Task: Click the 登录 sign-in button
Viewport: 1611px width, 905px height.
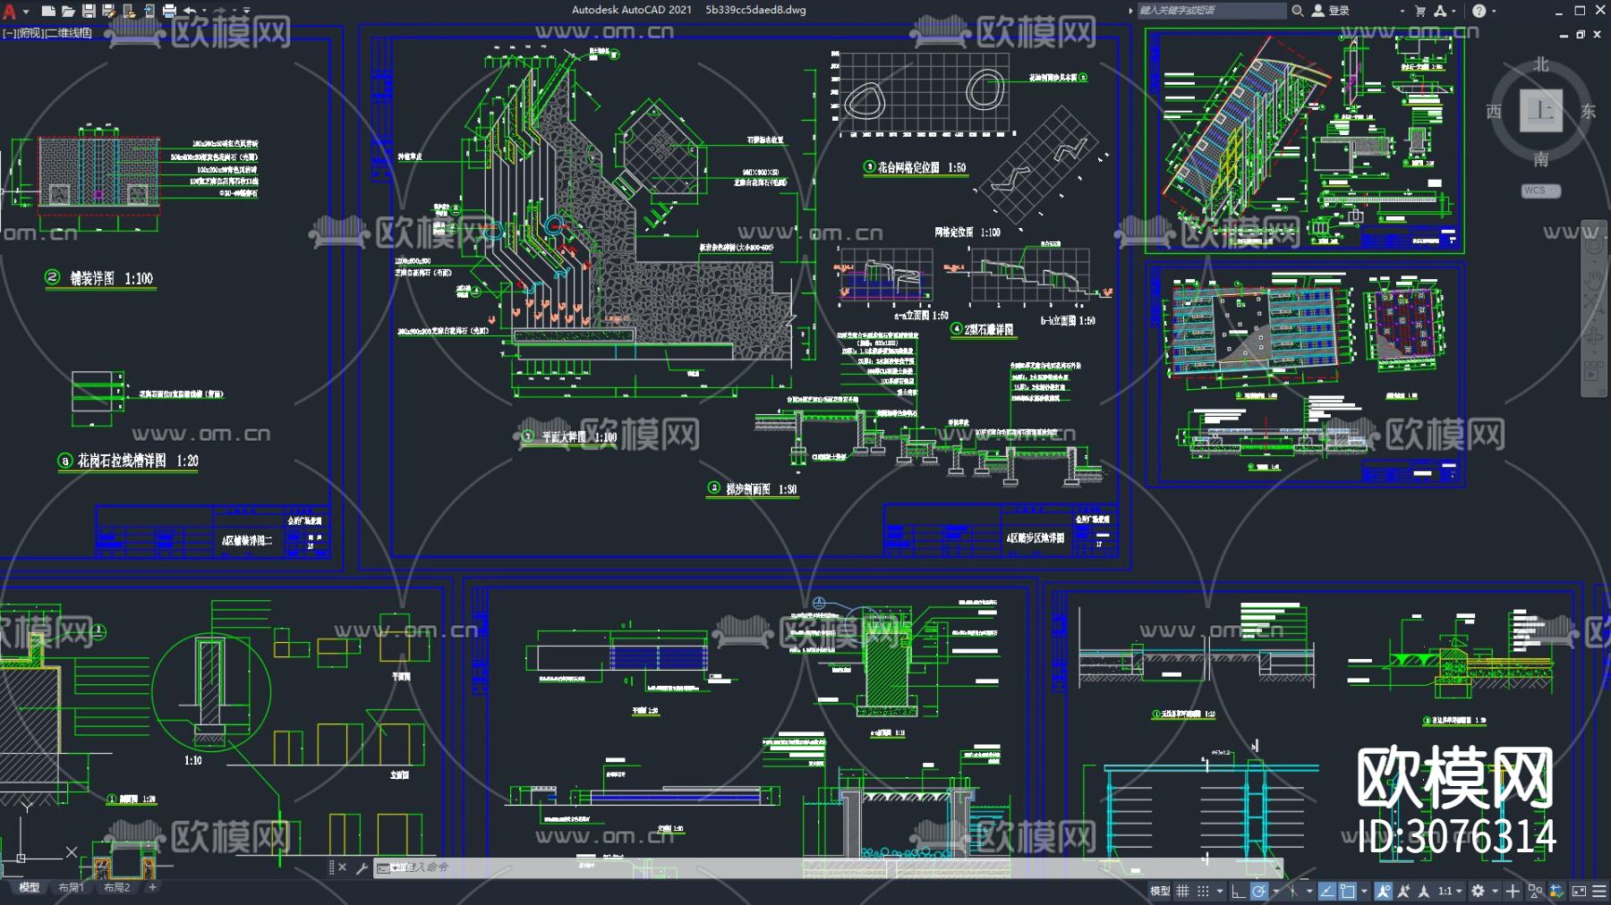Action: [x=1331, y=11]
